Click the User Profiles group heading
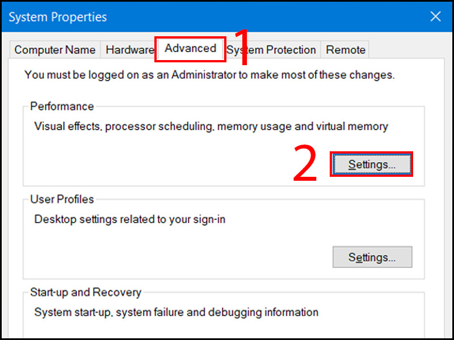 (x=62, y=199)
